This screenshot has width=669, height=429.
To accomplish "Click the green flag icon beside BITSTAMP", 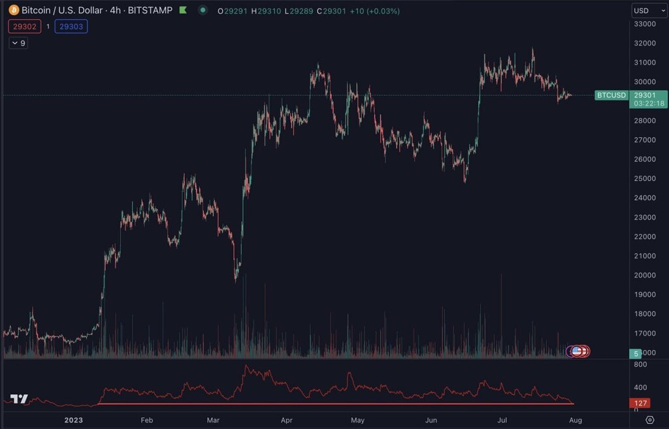I will click(x=183, y=10).
